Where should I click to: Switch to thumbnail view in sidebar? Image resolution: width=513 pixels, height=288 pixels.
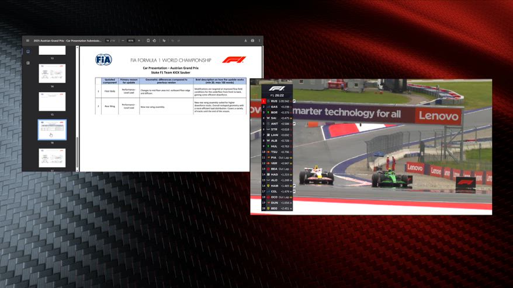pyautogui.click(x=28, y=51)
